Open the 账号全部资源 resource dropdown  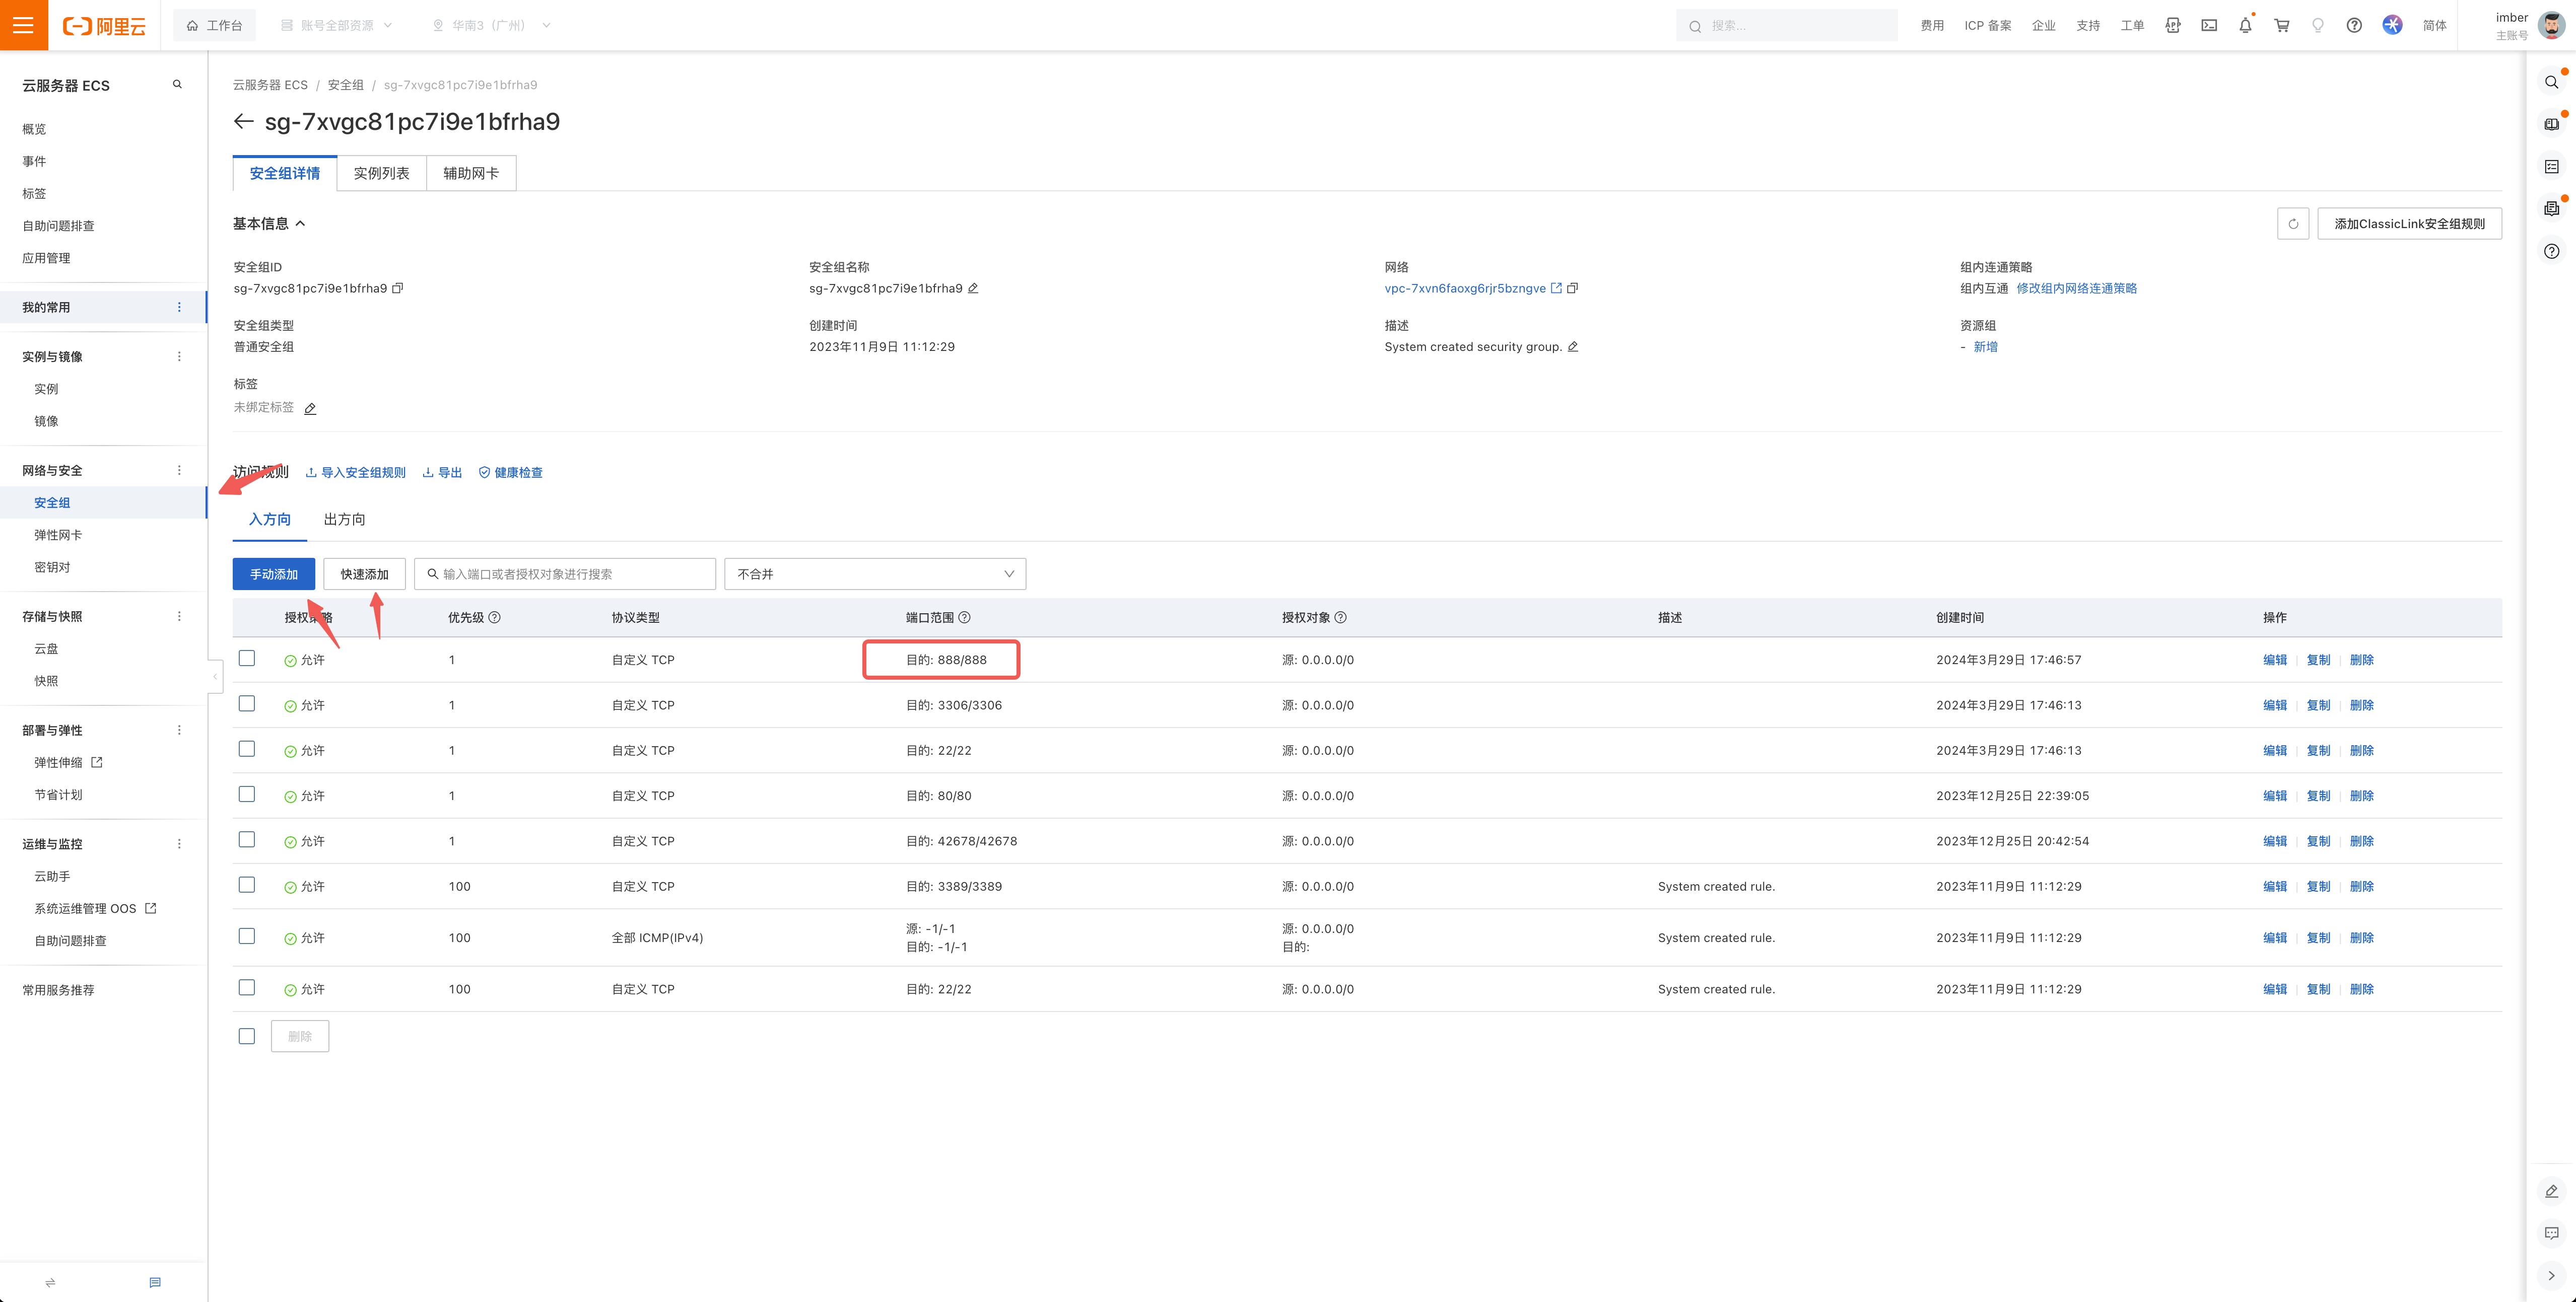click(x=336, y=26)
